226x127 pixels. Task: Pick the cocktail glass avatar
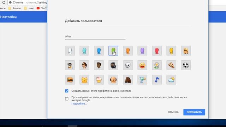pyautogui.click(x=142, y=80)
